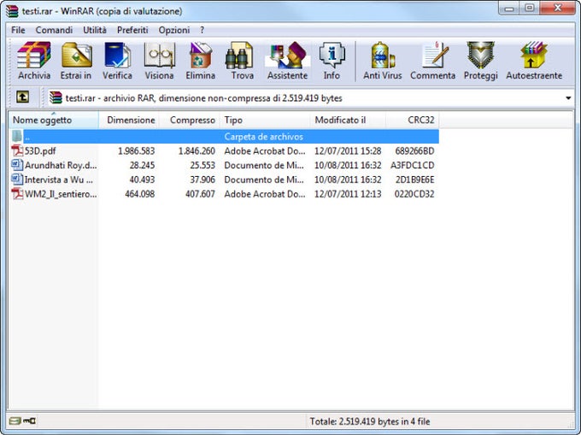Open Trova binoculars search tool
Screen dimensions: 581x435
pyautogui.click(x=239, y=56)
